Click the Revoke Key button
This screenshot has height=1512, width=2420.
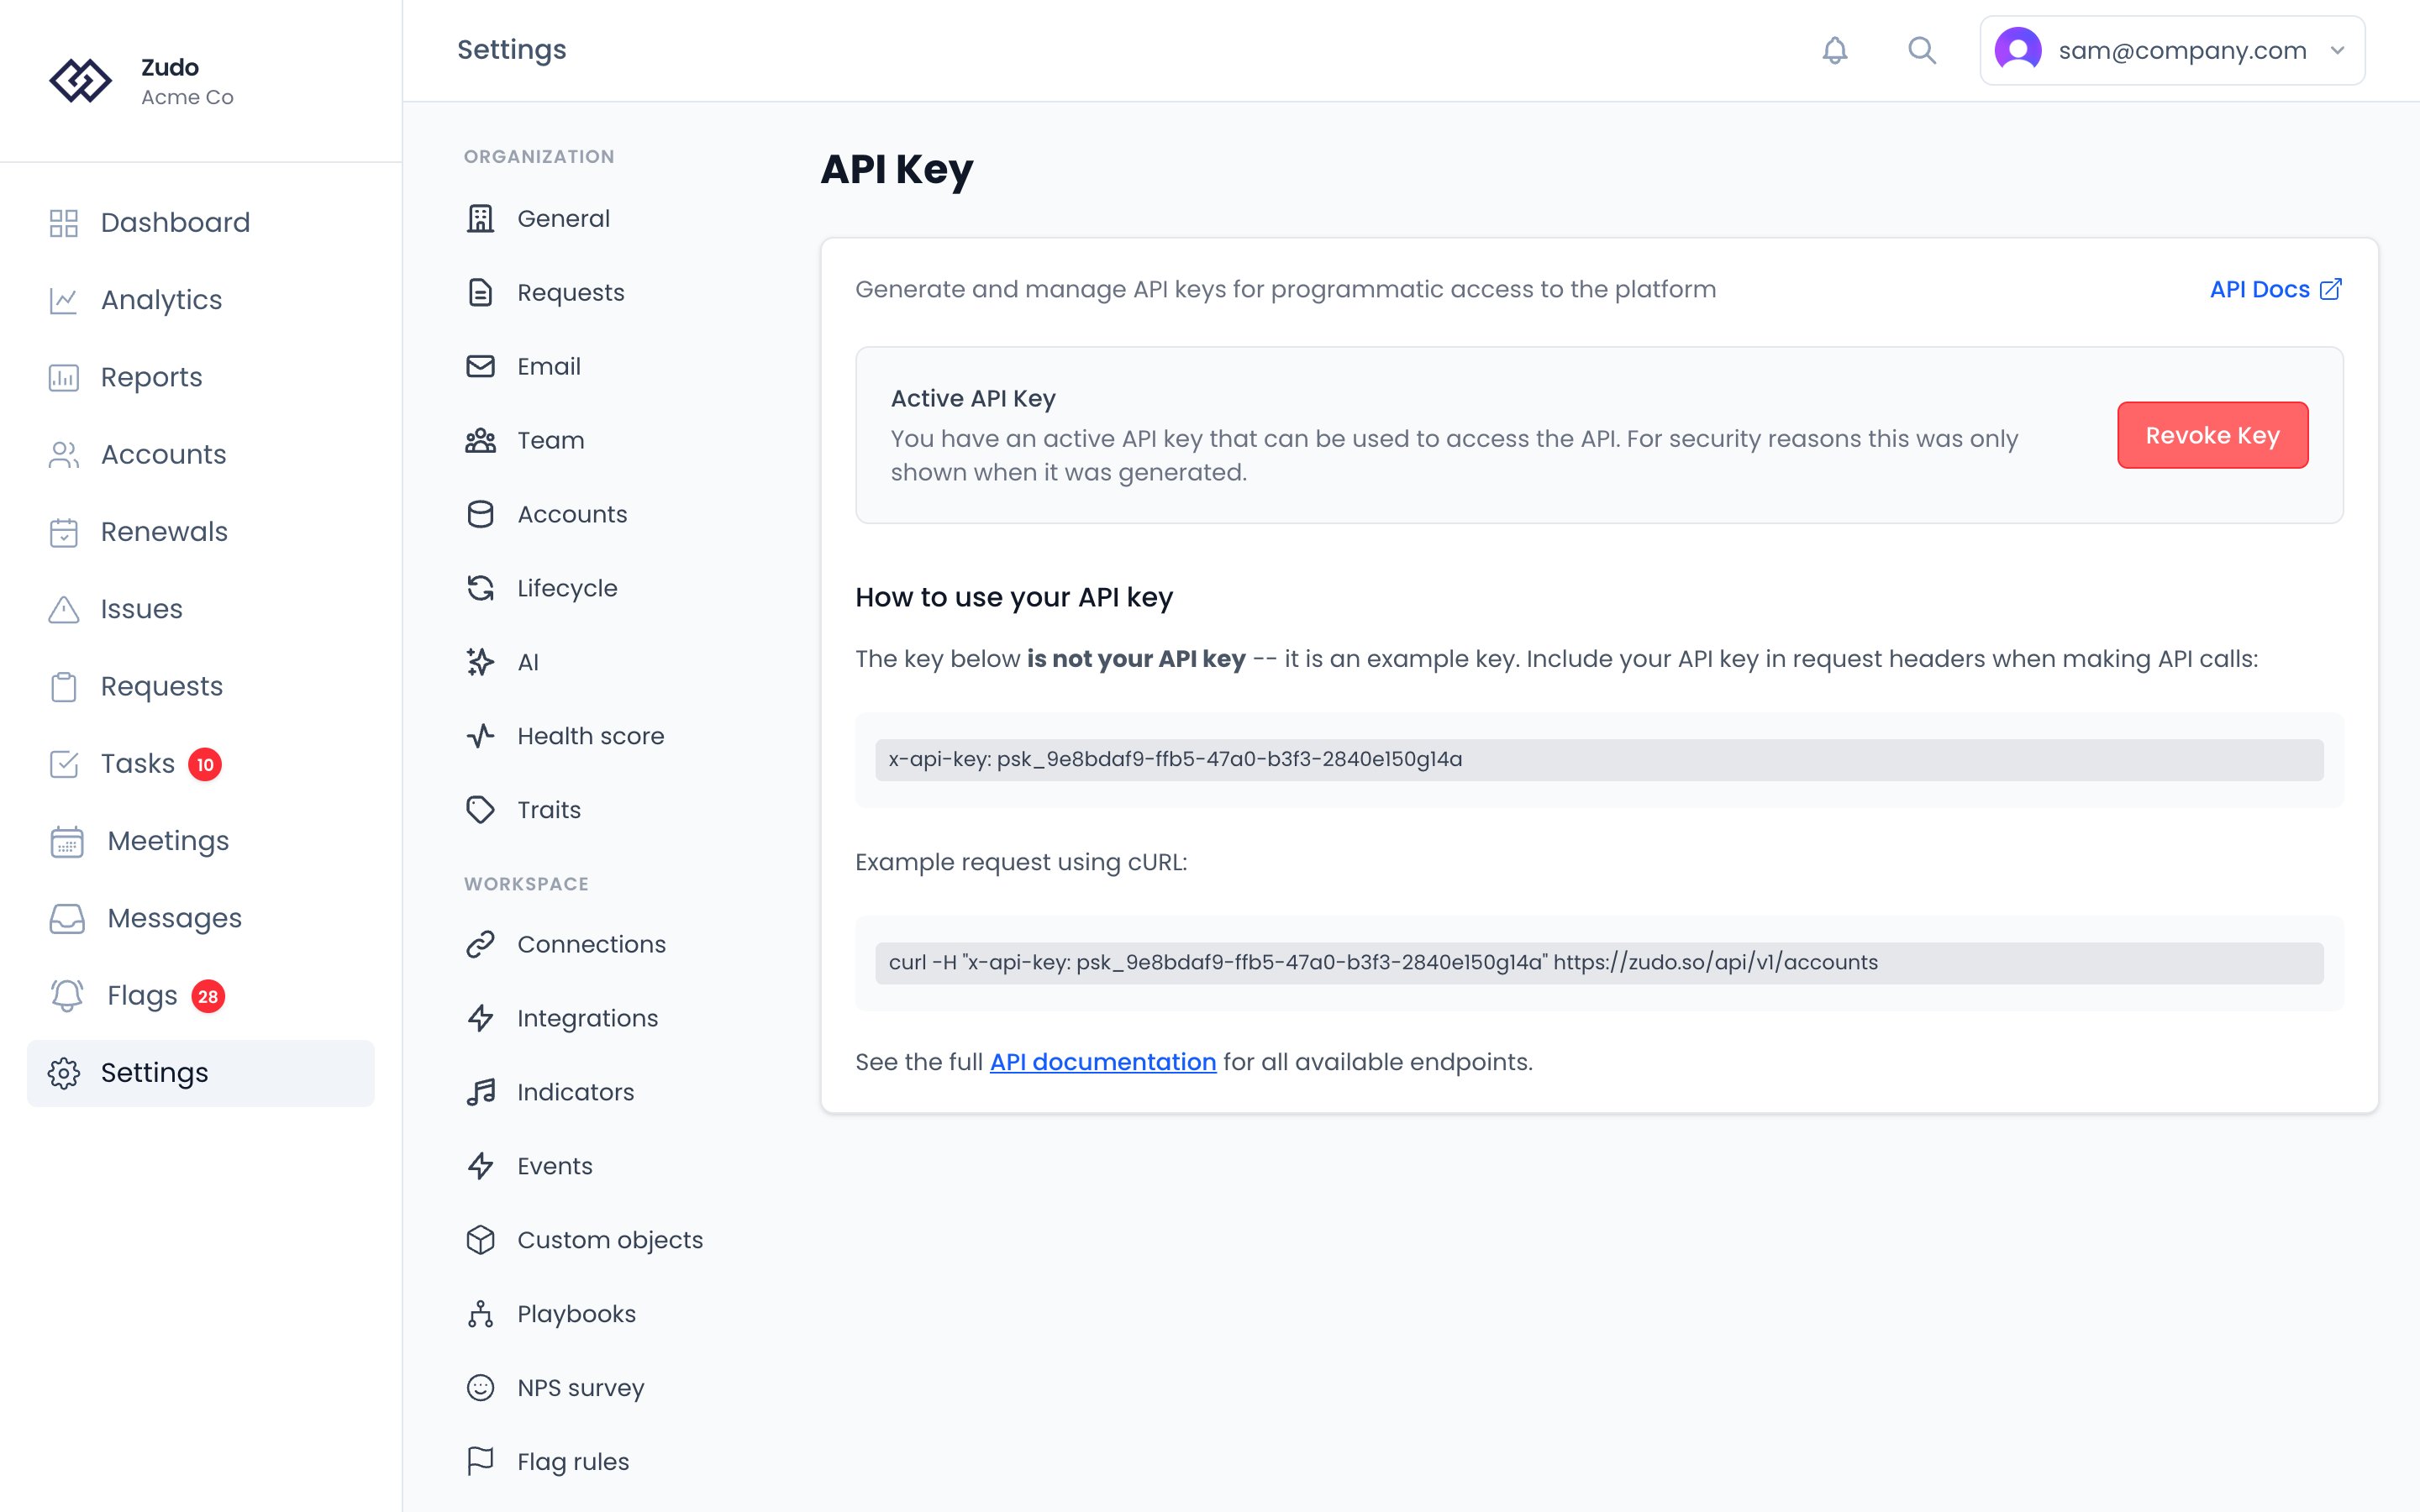pyautogui.click(x=2212, y=435)
